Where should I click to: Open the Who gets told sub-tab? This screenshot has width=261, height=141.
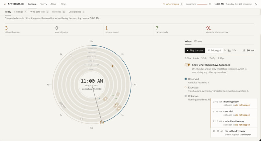[x=39, y=12]
